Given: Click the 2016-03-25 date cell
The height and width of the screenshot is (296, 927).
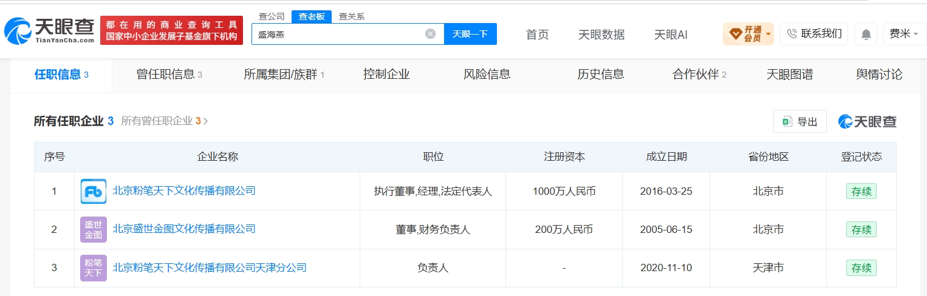Looking at the screenshot, I should (666, 191).
